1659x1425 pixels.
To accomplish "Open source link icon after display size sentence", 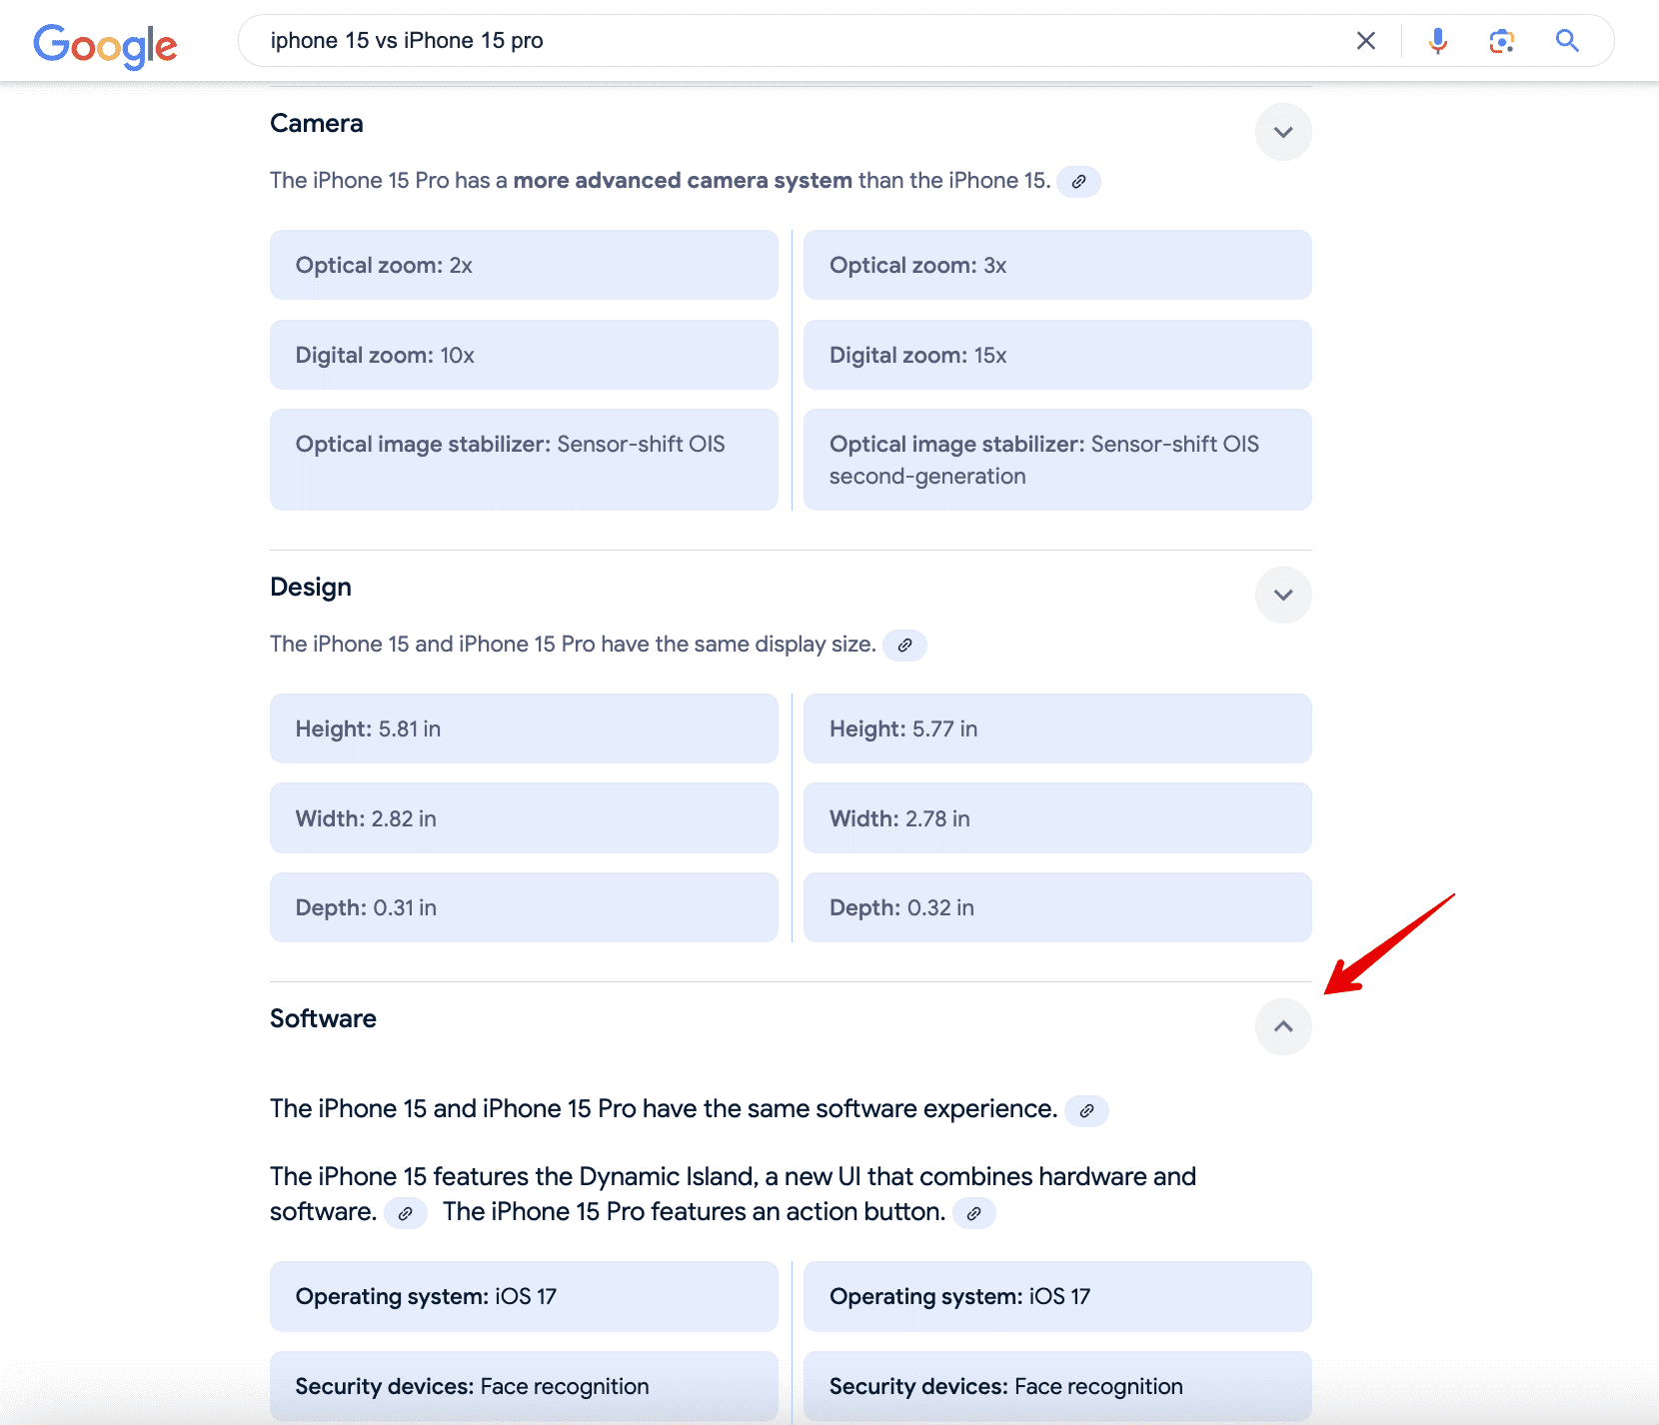I will 904,646.
